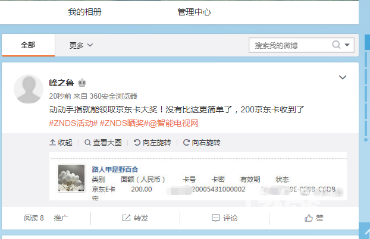Screen dimensions: 370x239
Task: Click 赞 to like the post
Action: (314, 218)
